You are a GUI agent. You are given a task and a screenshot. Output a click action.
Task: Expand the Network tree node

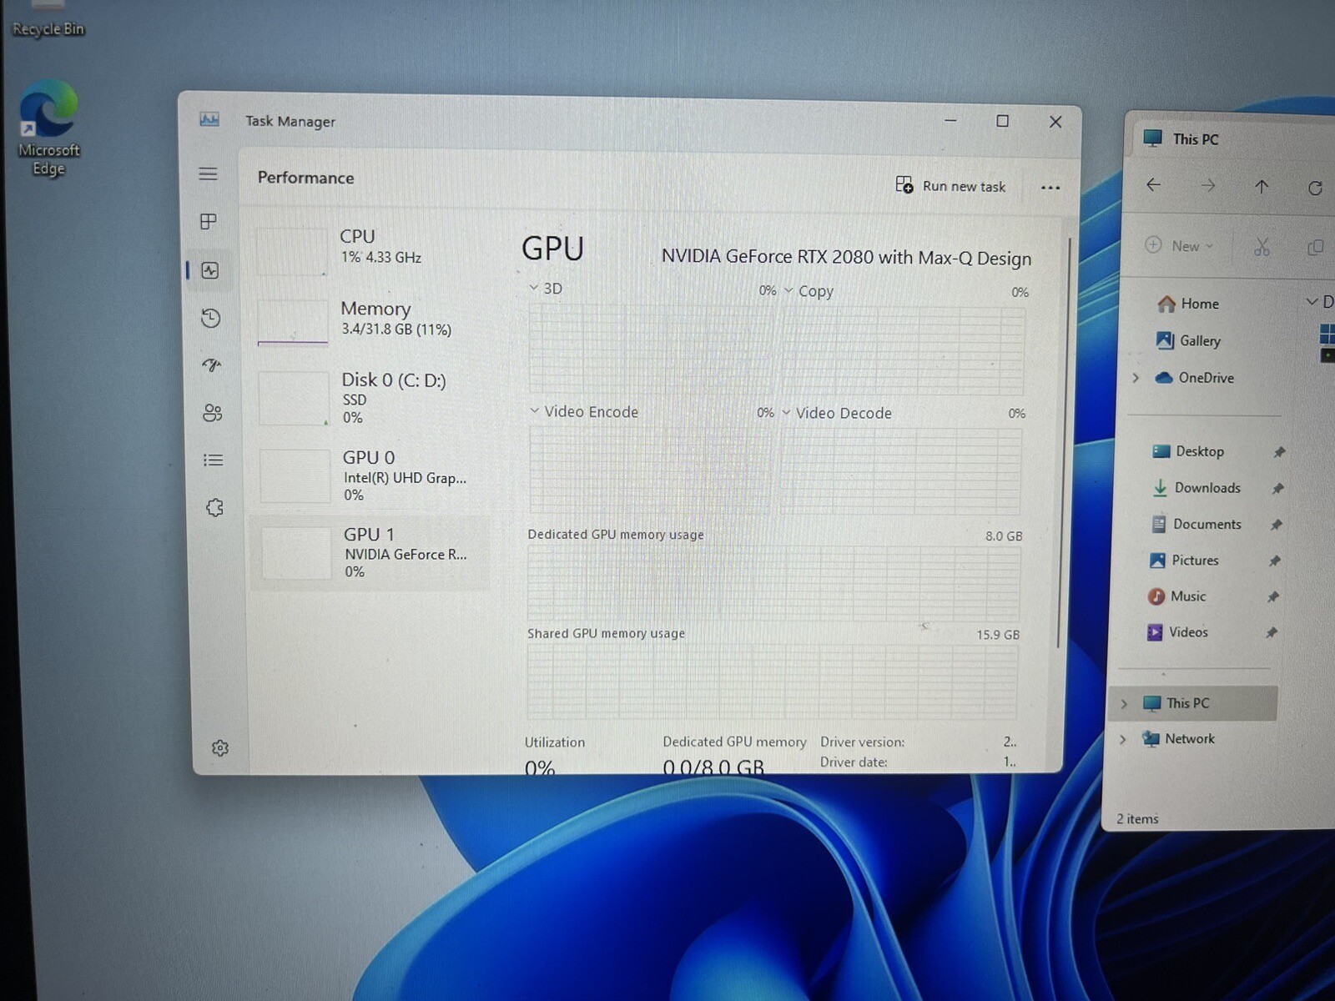pyautogui.click(x=1123, y=739)
